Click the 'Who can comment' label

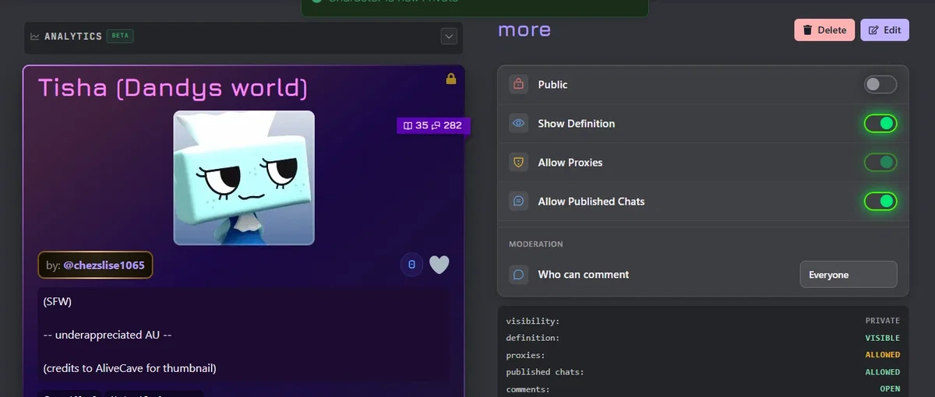tap(584, 274)
